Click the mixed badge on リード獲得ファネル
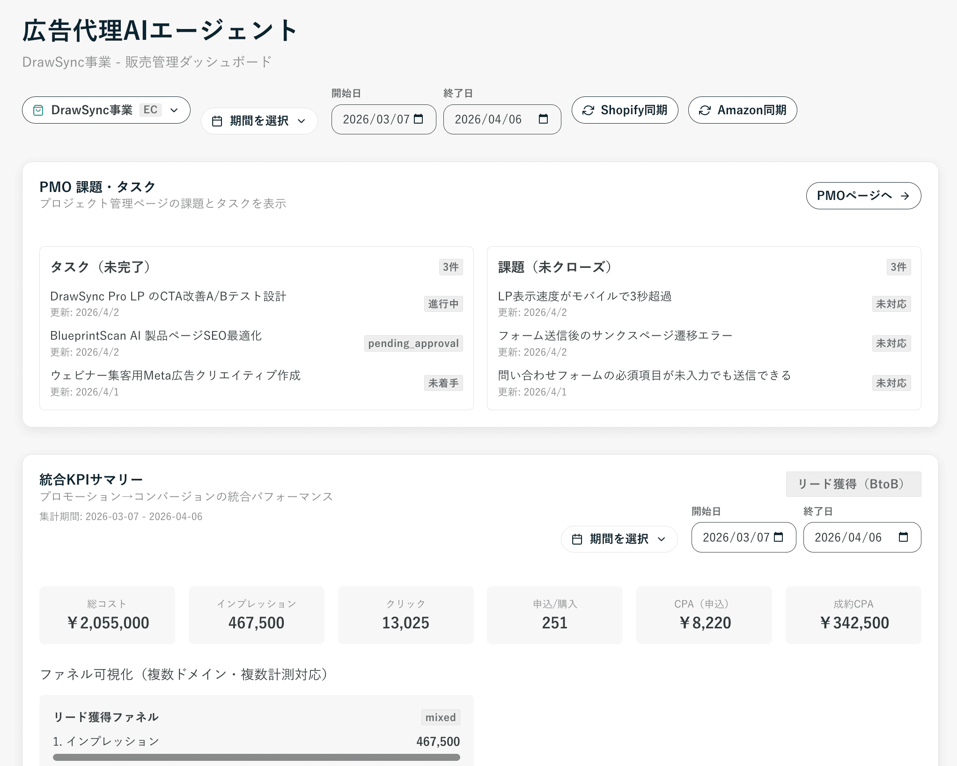The height and width of the screenshot is (766, 957). click(440, 717)
